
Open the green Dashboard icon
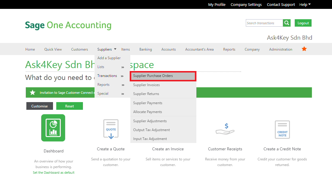point(53,128)
